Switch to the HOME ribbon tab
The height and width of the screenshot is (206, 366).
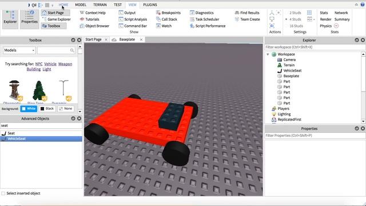click(x=63, y=5)
